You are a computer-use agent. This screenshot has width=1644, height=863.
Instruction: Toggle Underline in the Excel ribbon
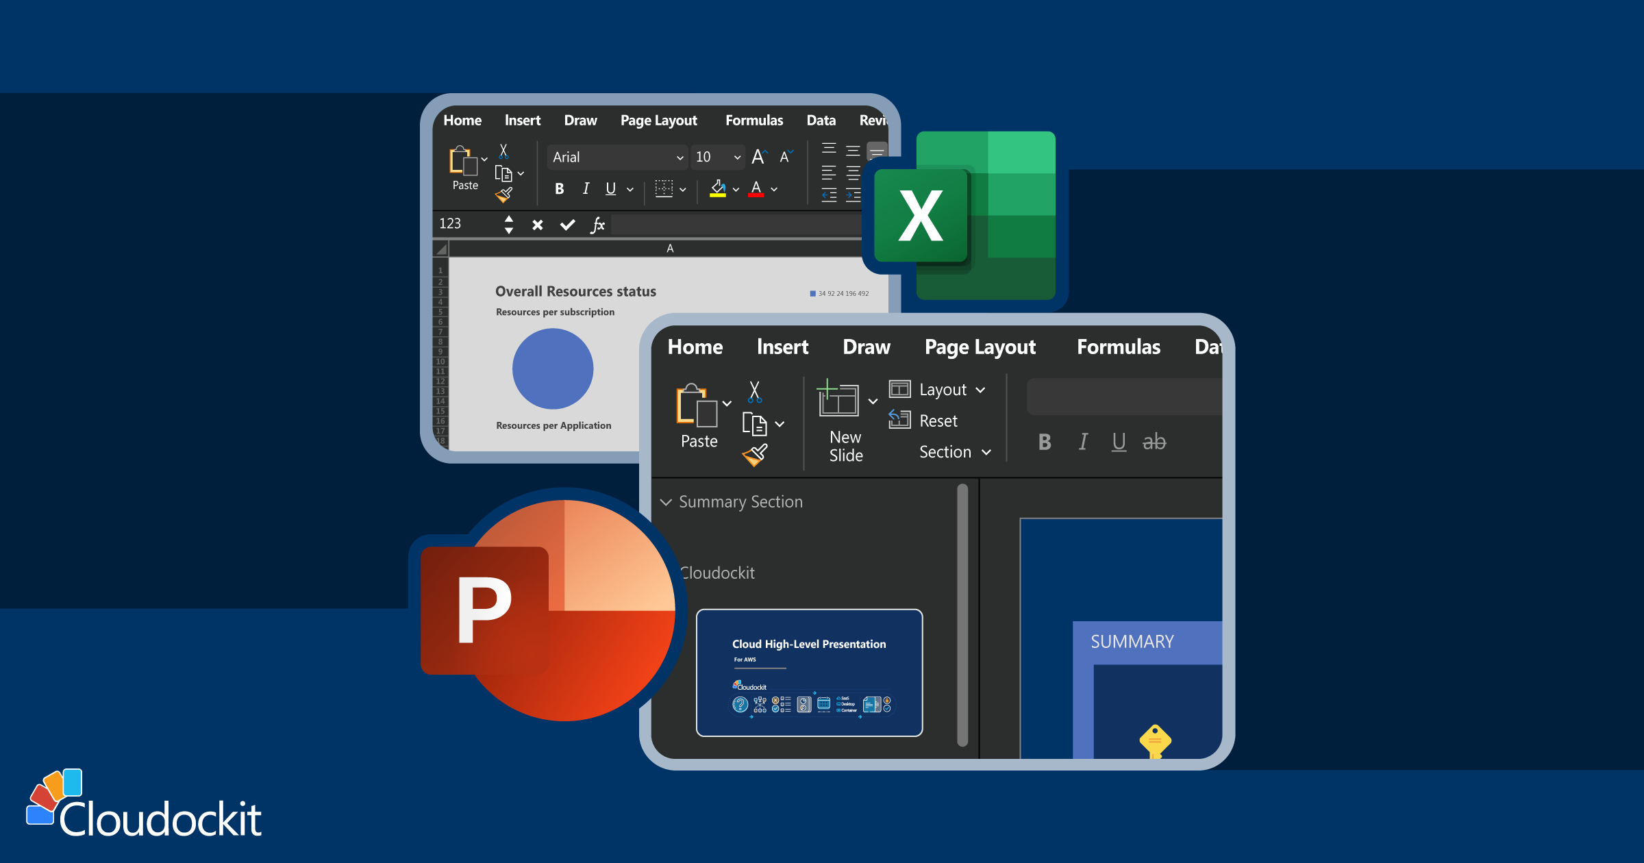coord(611,189)
